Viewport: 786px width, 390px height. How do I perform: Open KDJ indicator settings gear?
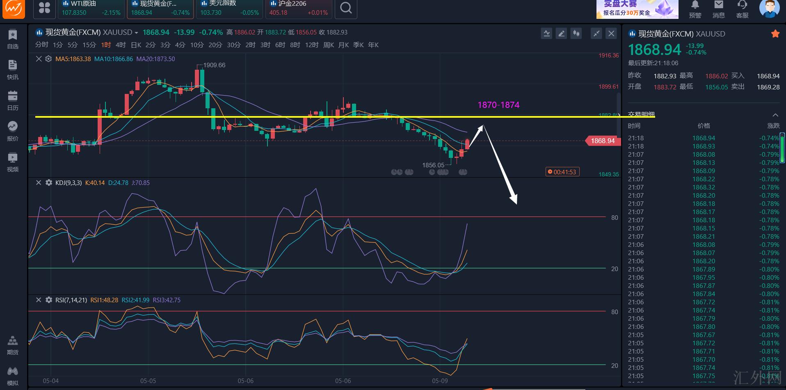(x=49, y=183)
